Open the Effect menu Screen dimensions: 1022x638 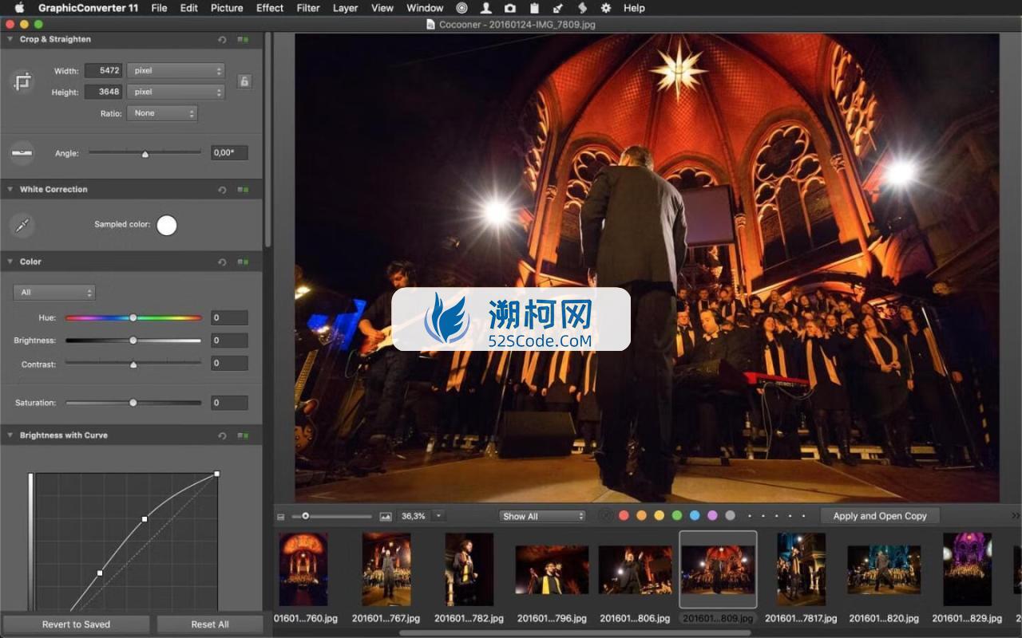(x=270, y=8)
